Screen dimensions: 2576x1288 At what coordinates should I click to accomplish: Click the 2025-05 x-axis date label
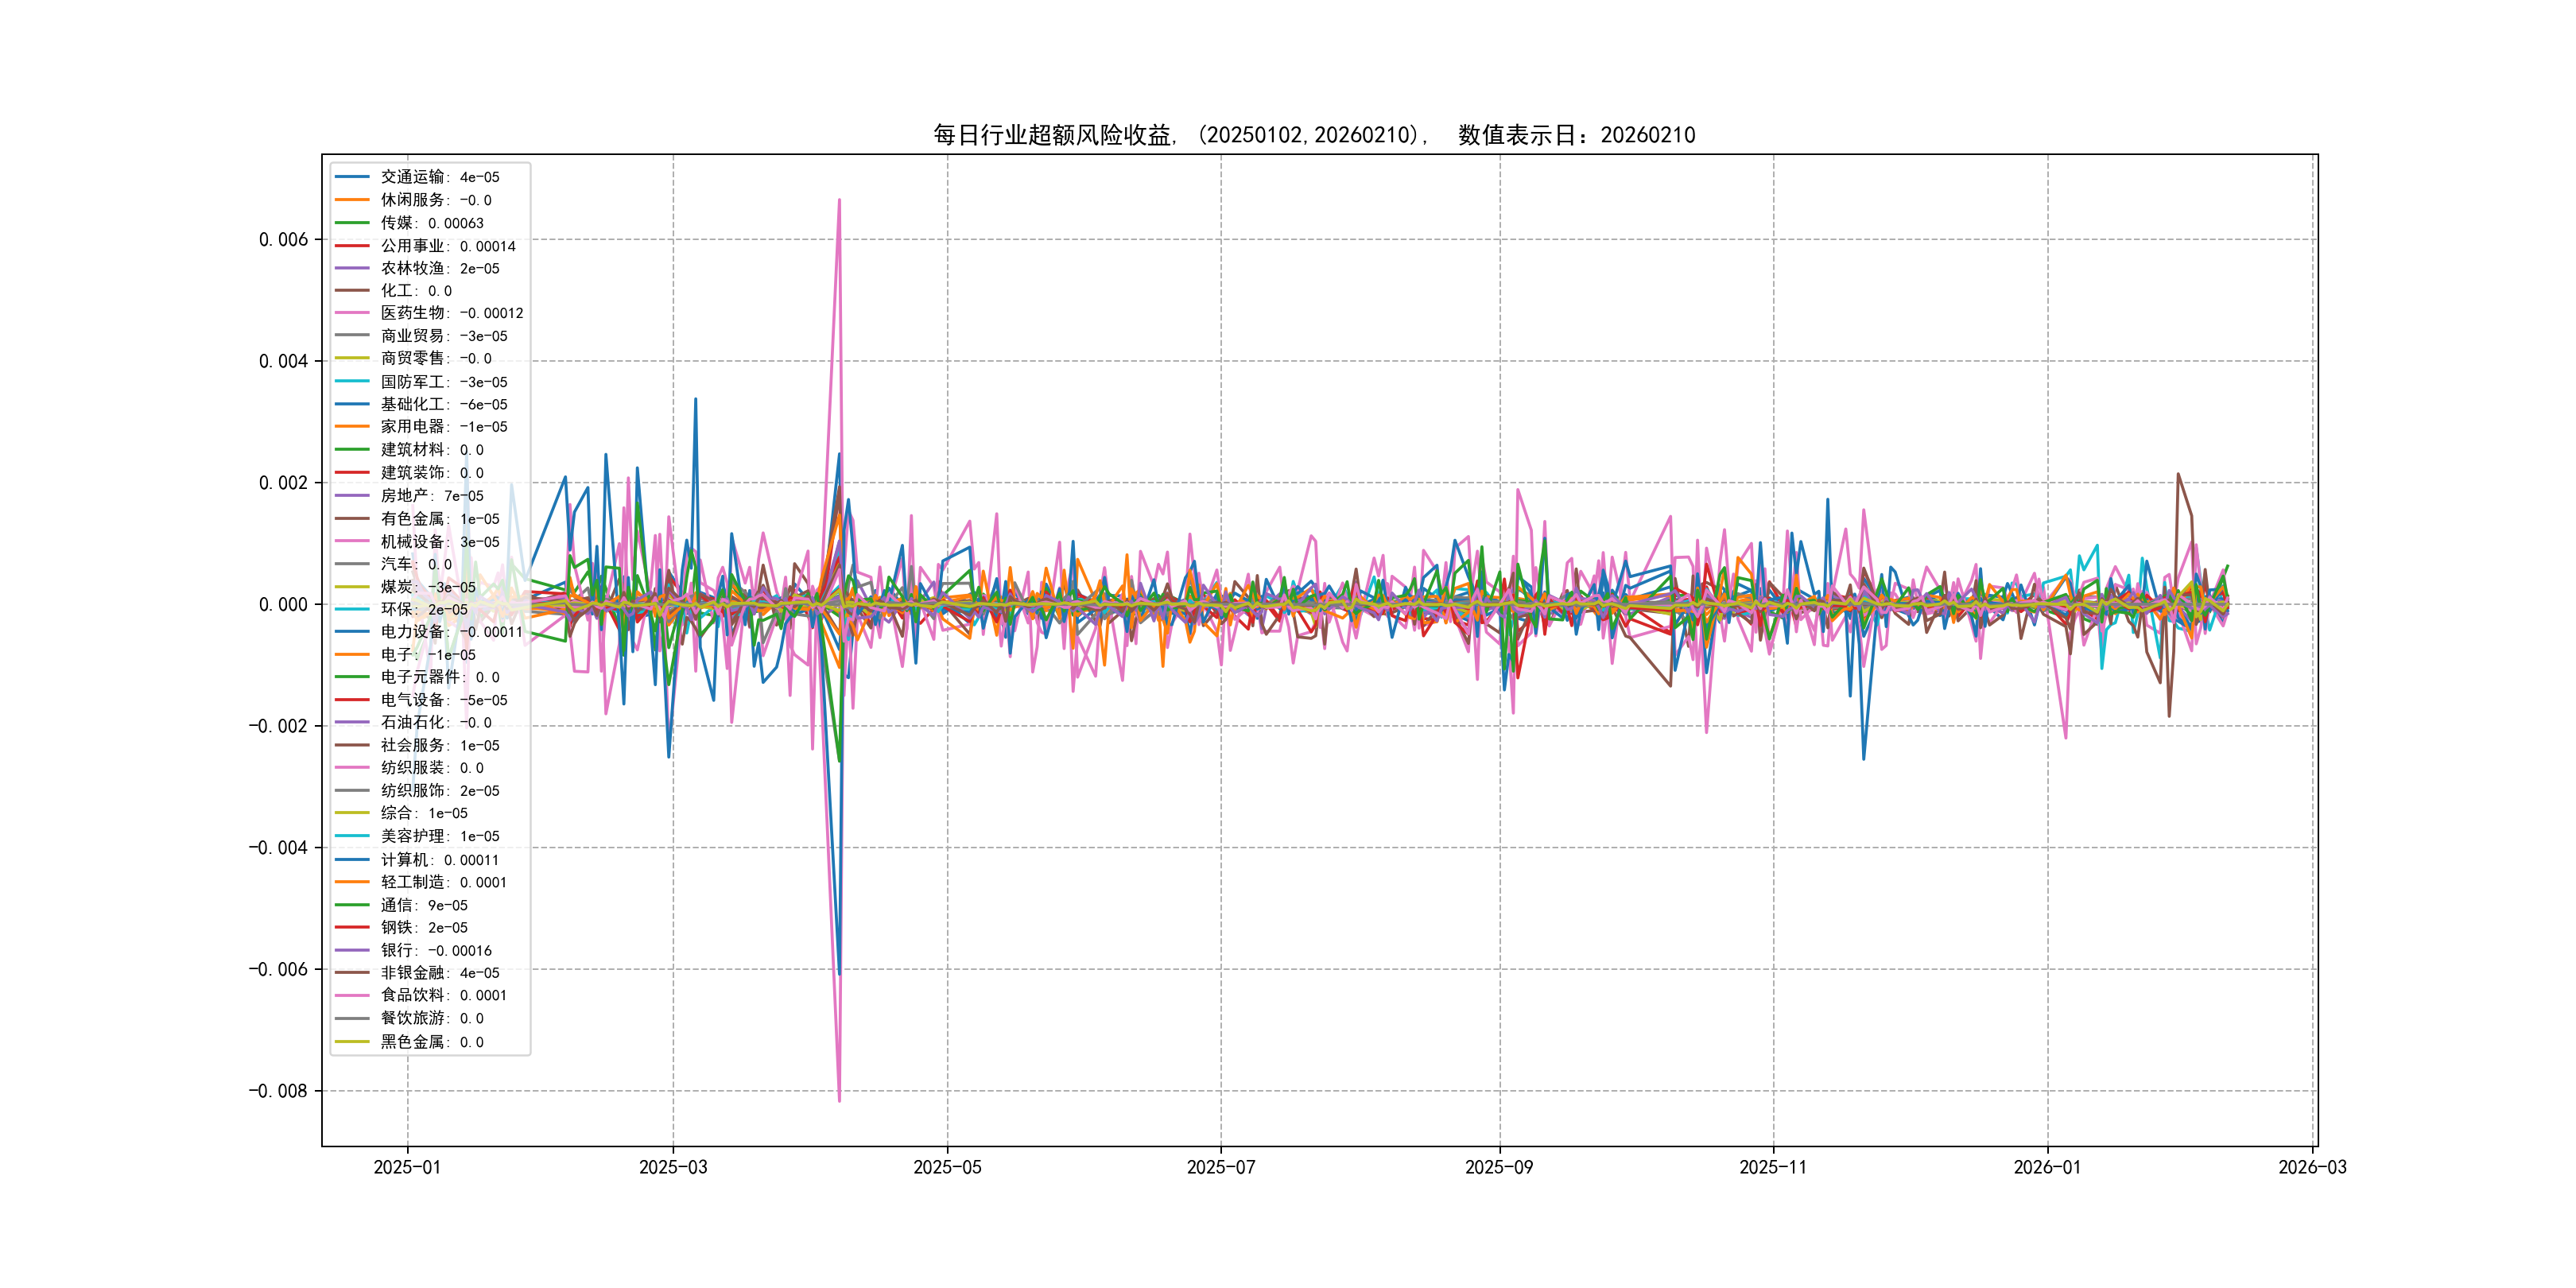click(x=947, y=1168)
